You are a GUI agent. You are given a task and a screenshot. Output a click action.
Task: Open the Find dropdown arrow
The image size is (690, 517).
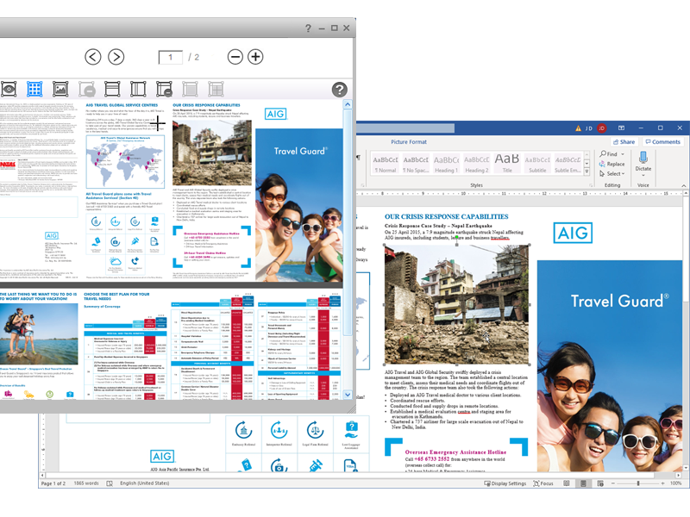coord(623,154)
